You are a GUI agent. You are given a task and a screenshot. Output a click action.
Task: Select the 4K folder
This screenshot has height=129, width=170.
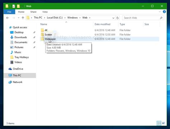46,30
